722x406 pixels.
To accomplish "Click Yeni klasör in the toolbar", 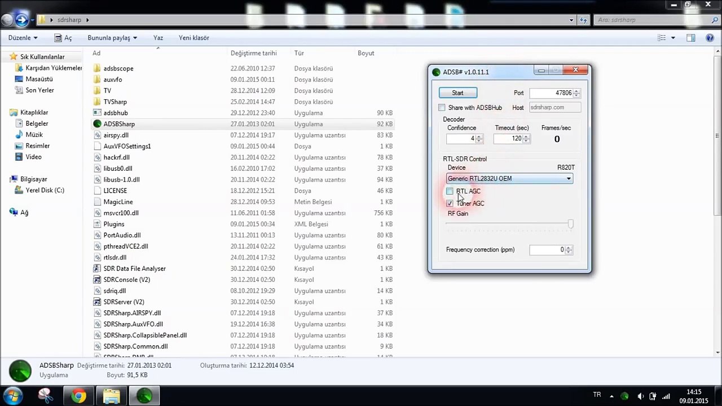I will coord(194,38).
